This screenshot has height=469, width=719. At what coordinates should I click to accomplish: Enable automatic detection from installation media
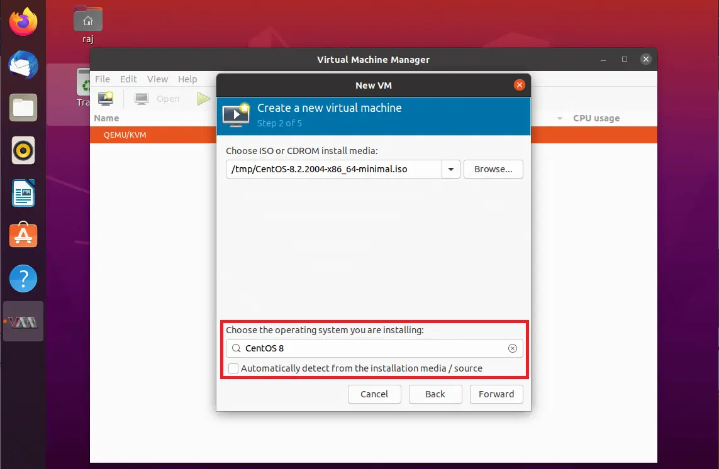click(x=233, y=368)
